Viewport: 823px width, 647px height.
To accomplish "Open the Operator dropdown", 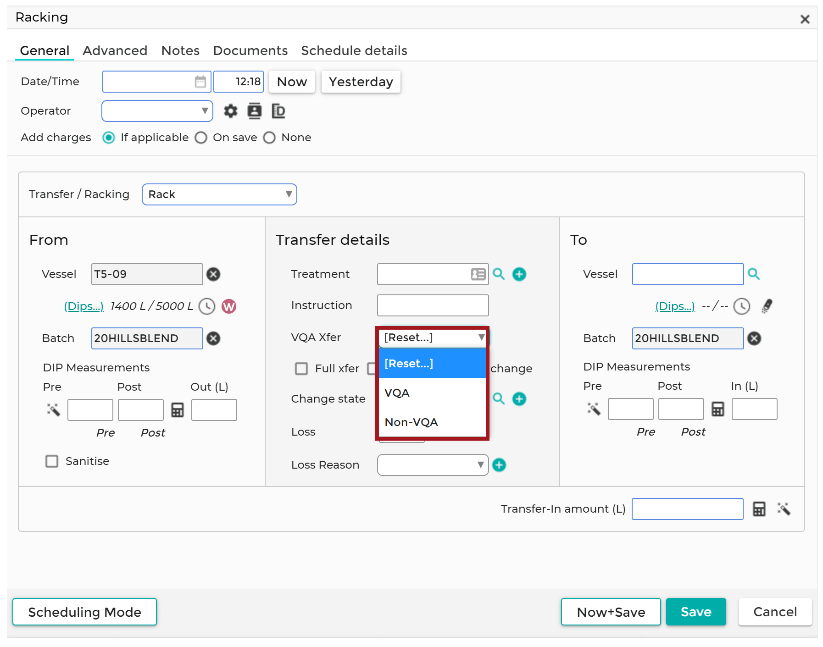I will pyautogui.click(x=157, y=111).
